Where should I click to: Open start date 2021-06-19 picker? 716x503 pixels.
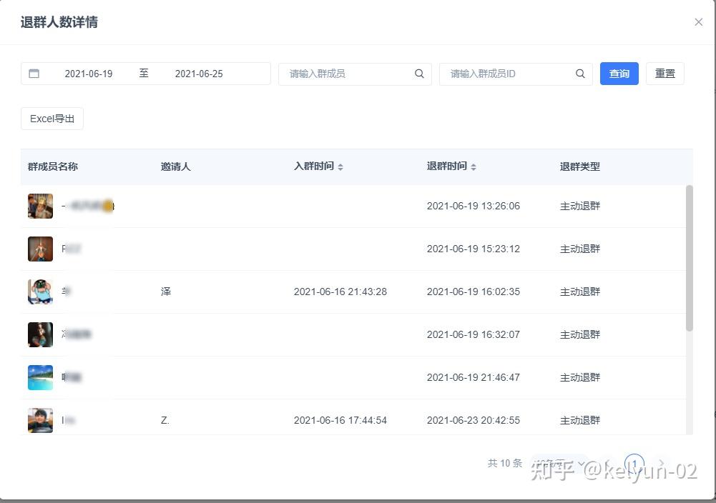point(89,74)
